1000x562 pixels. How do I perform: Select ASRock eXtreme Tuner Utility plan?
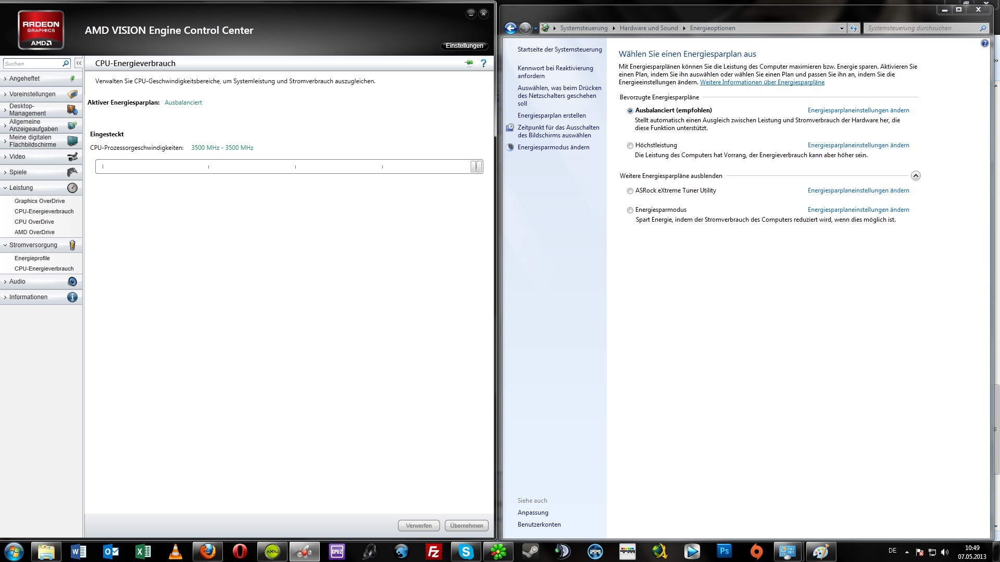[x=630, y=191]
